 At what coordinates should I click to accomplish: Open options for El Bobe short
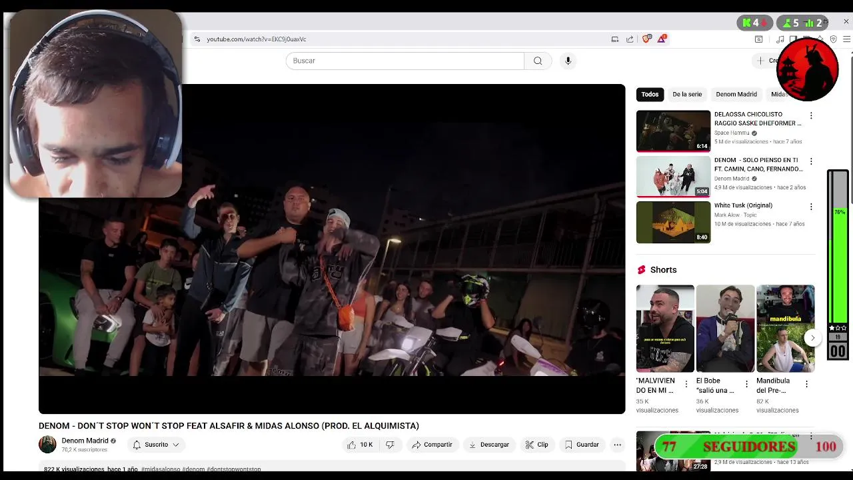[746, 384]
